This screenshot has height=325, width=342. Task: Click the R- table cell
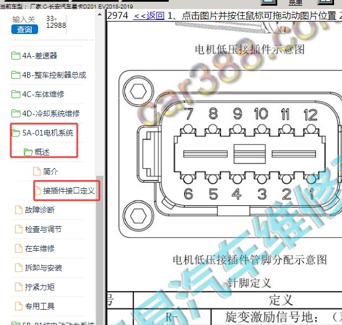[x=172, y=317]
